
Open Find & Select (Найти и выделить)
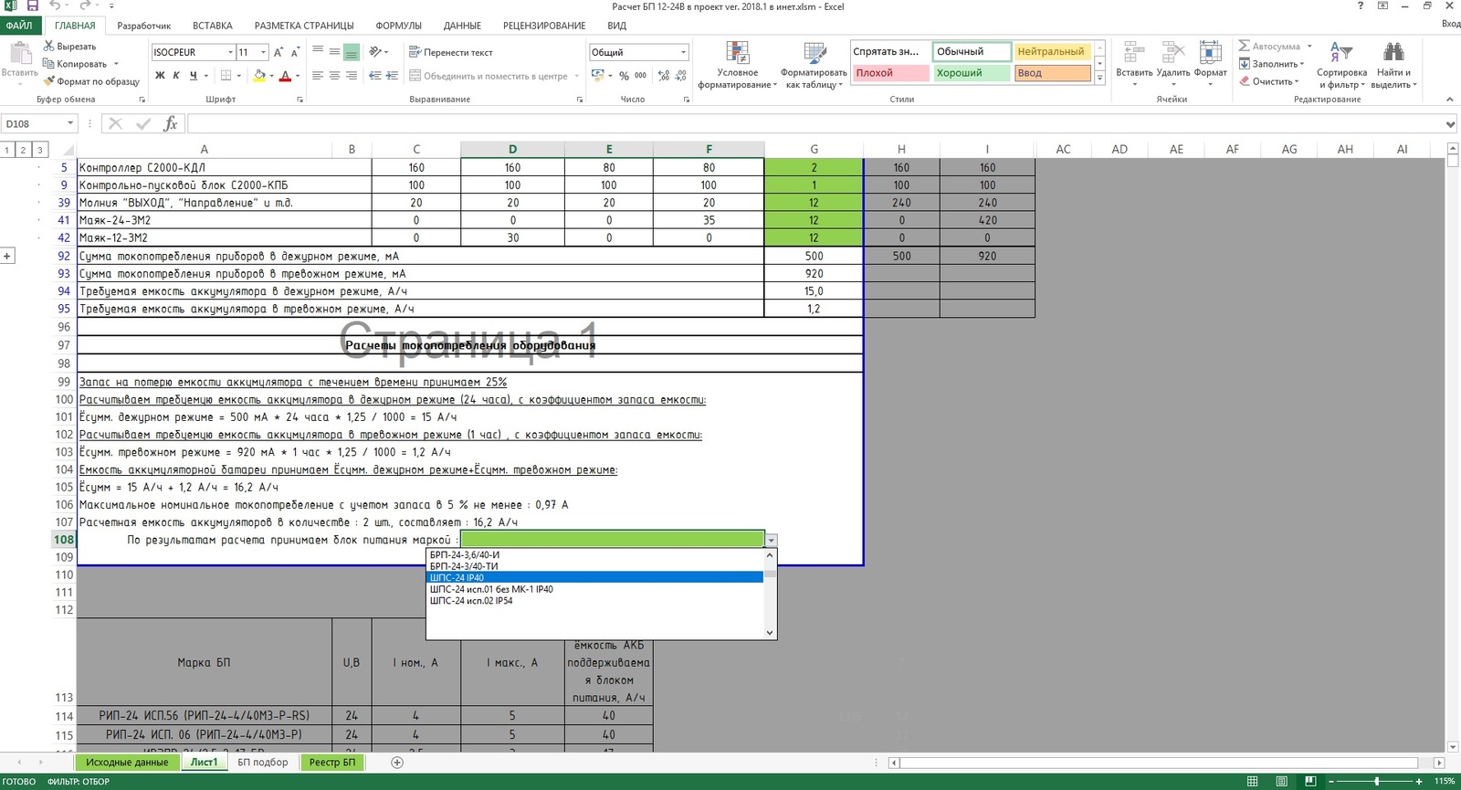1393,65
